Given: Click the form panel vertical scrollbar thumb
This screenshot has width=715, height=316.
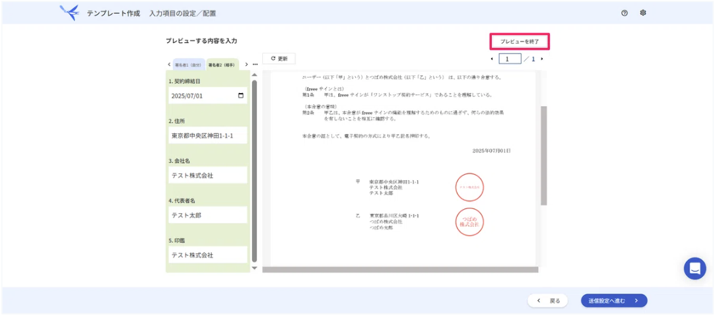Looking at the screenshot, I should pyautogui.click(x=254, y=172).
